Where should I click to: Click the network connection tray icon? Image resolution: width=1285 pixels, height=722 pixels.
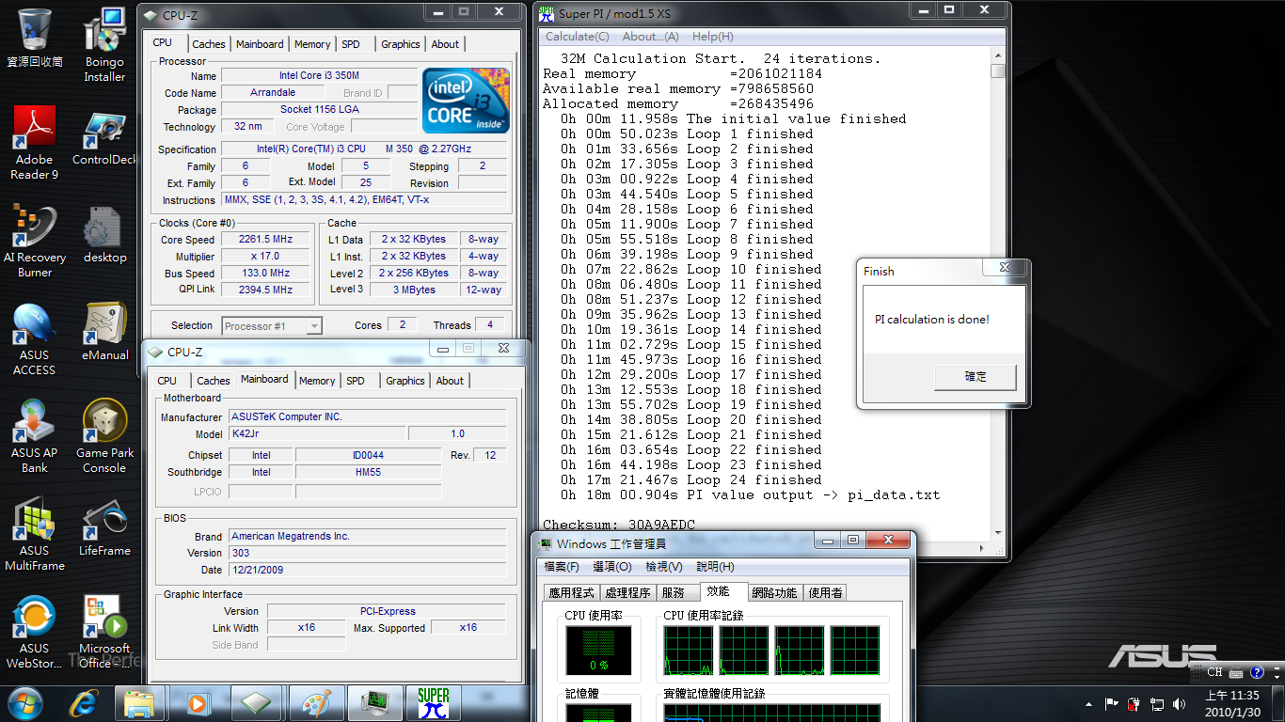[x=1157, y=703]
